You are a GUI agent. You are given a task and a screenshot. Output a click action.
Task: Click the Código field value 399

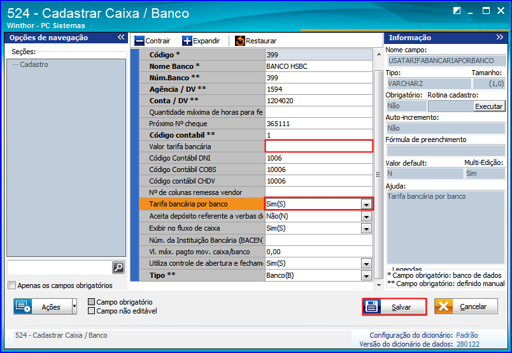click(318, 55)
